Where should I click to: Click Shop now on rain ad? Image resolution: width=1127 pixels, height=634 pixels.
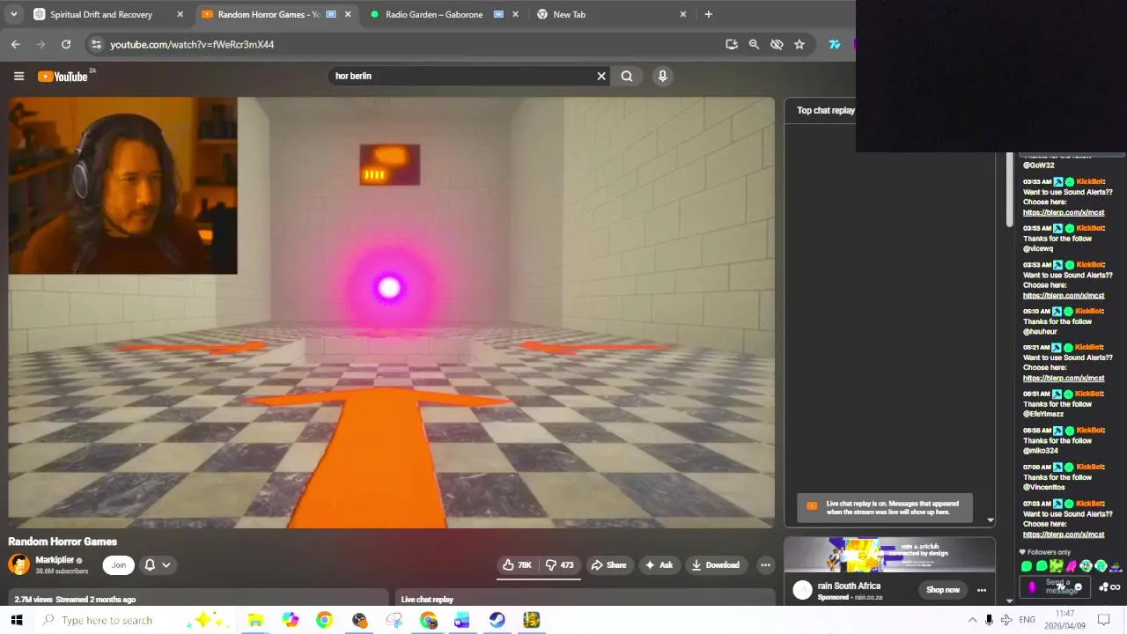point(942,590)
